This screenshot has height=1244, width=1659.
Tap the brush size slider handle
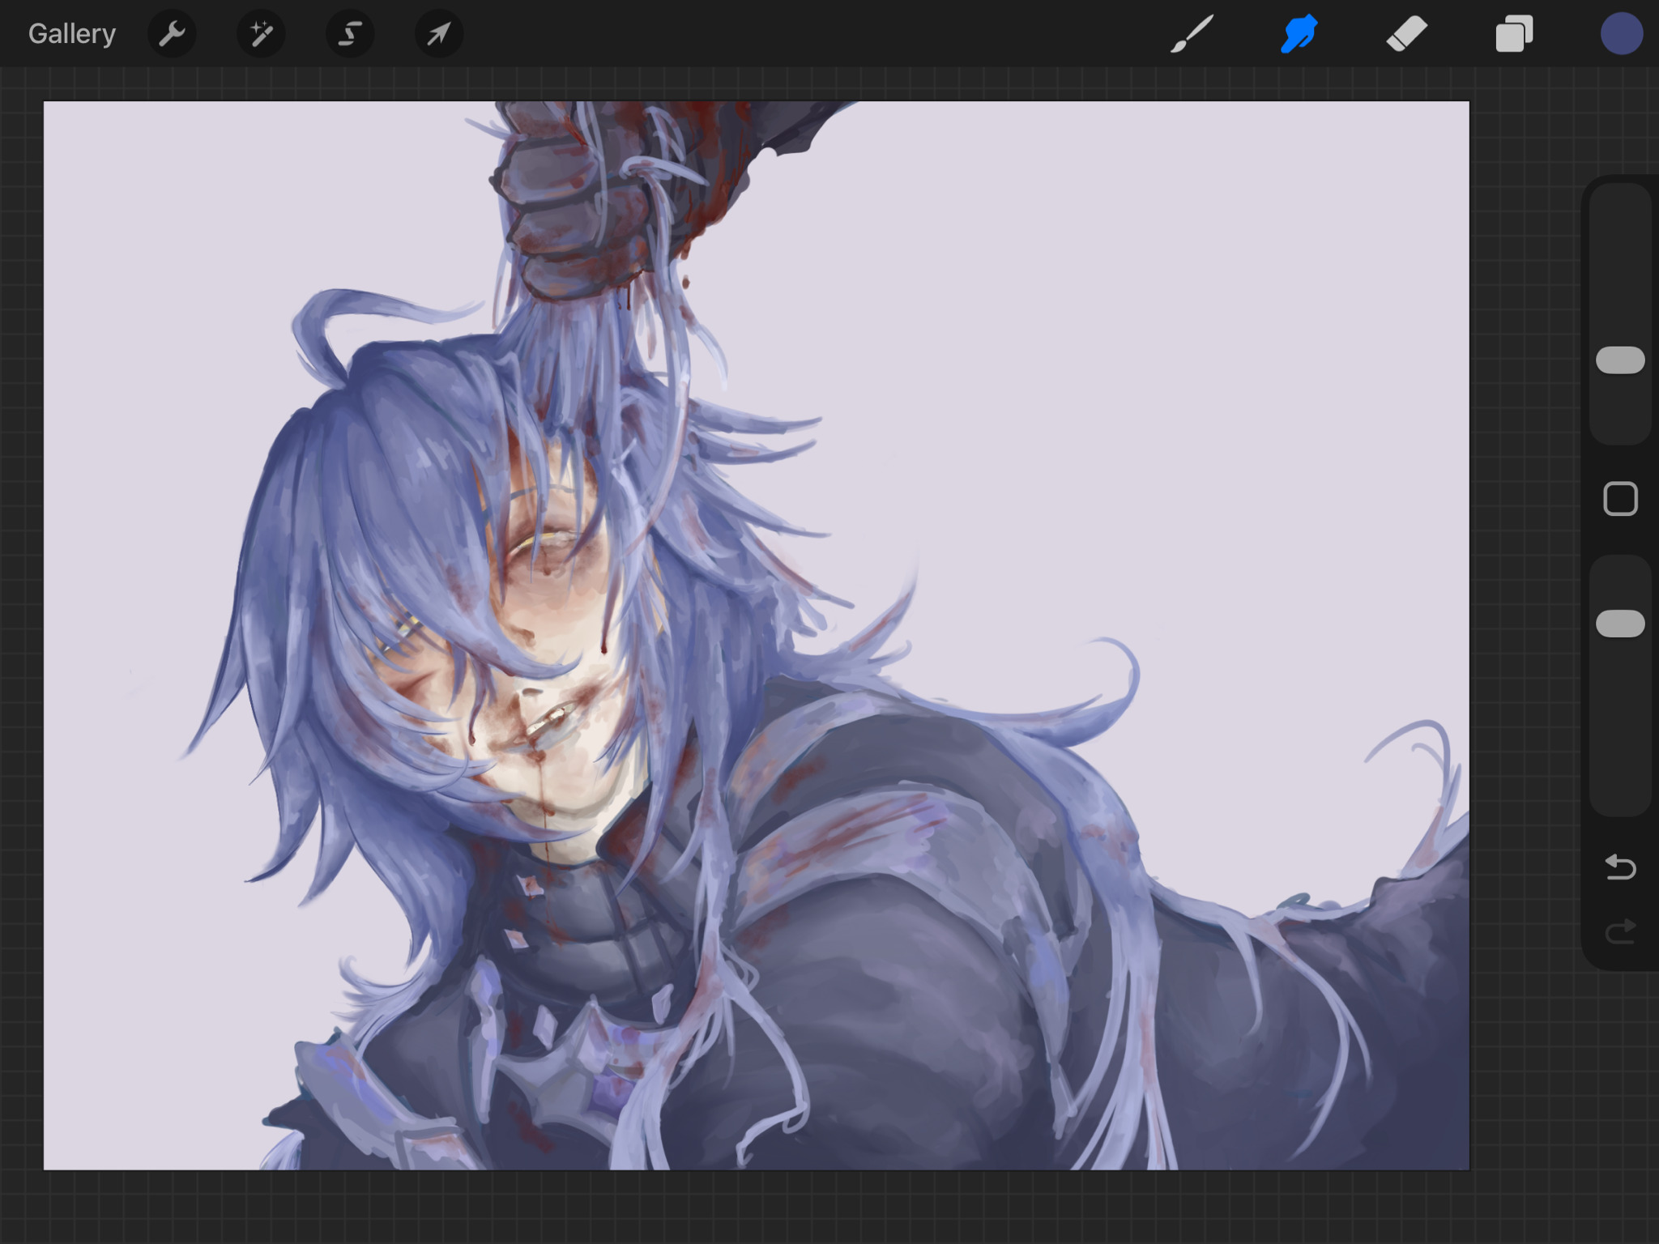tap(1620, 360)
